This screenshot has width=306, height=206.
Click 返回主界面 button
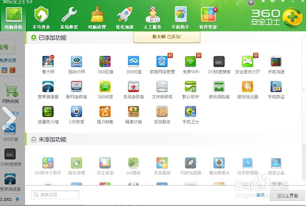(287, 196)
